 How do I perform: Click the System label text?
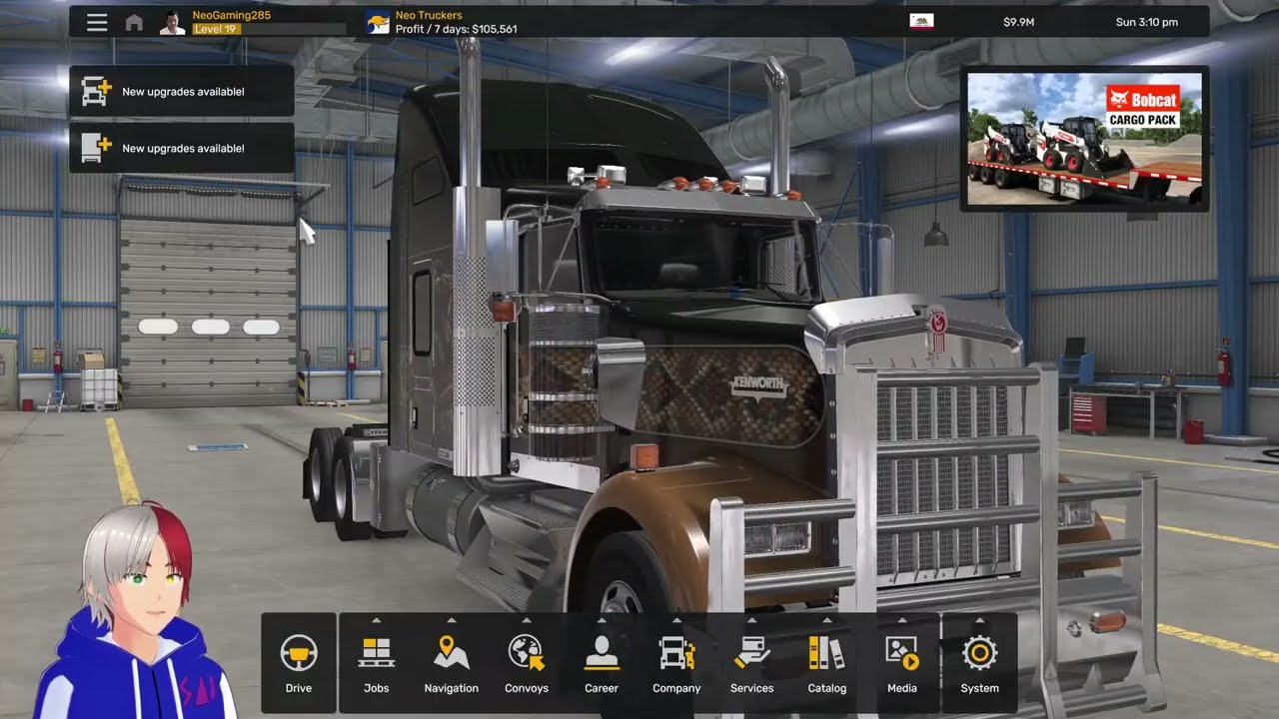pos(979,688)
